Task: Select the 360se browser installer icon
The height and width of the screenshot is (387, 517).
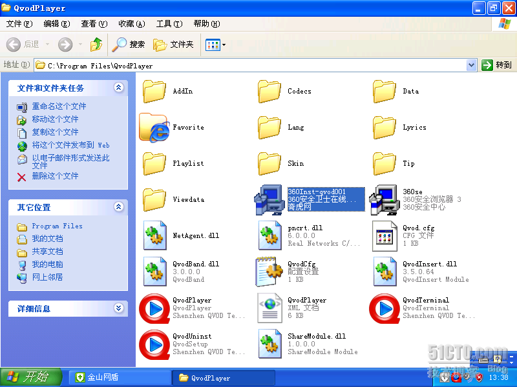Action: click(x=384, y=200)
